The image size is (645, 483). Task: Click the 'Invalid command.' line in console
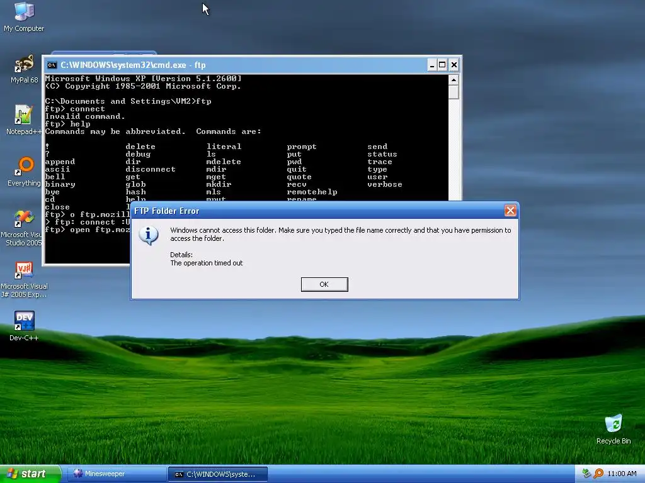[85, 116]
